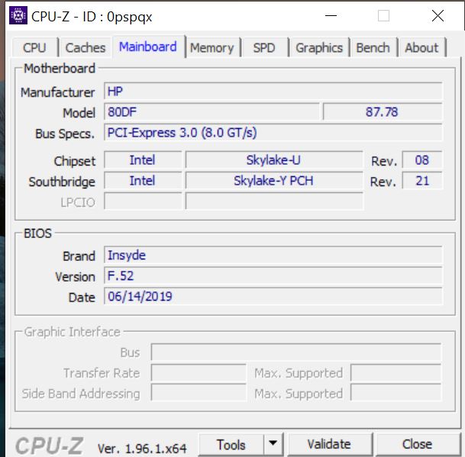The image size is (465, 457).
Task: Click the wide second LPCIO field
Action: [x=274, y=201]
